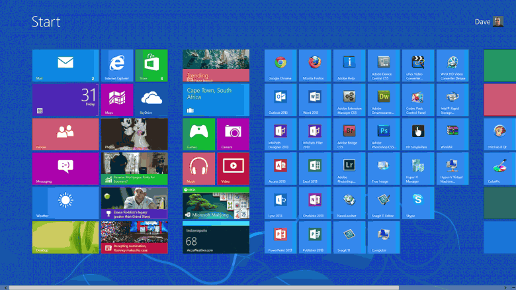The width and height of the screenshot is (516, 290).
Task: Launch Outlook 2013
Action: [x=280, y=100]
